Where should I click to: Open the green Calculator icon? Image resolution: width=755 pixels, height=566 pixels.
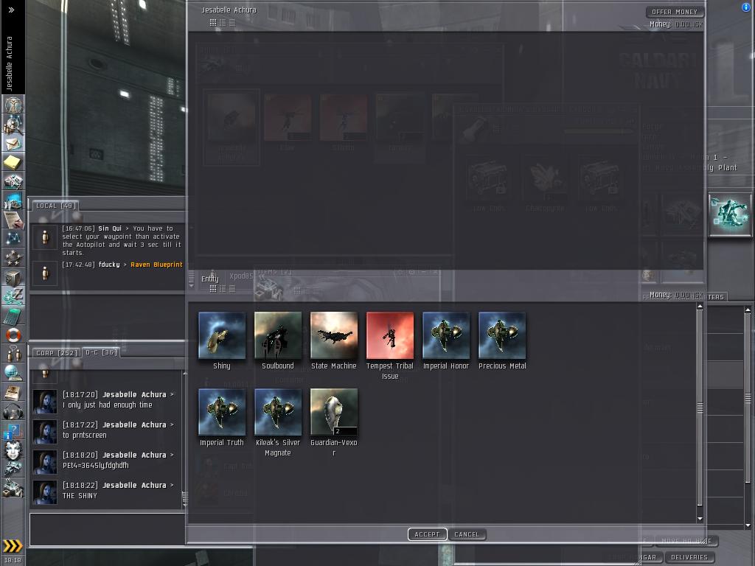coord(13,315)
